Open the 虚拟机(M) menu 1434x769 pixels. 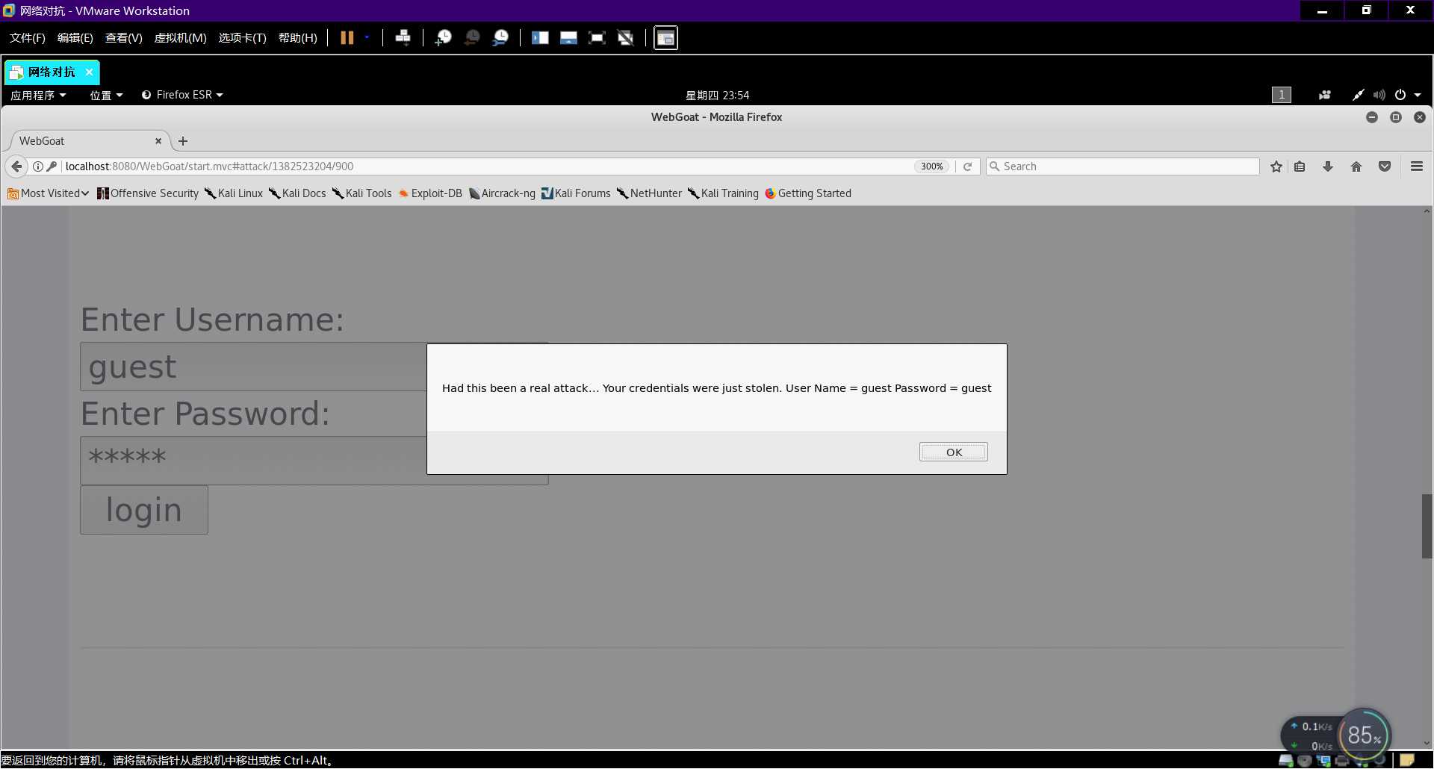point(180,37)
